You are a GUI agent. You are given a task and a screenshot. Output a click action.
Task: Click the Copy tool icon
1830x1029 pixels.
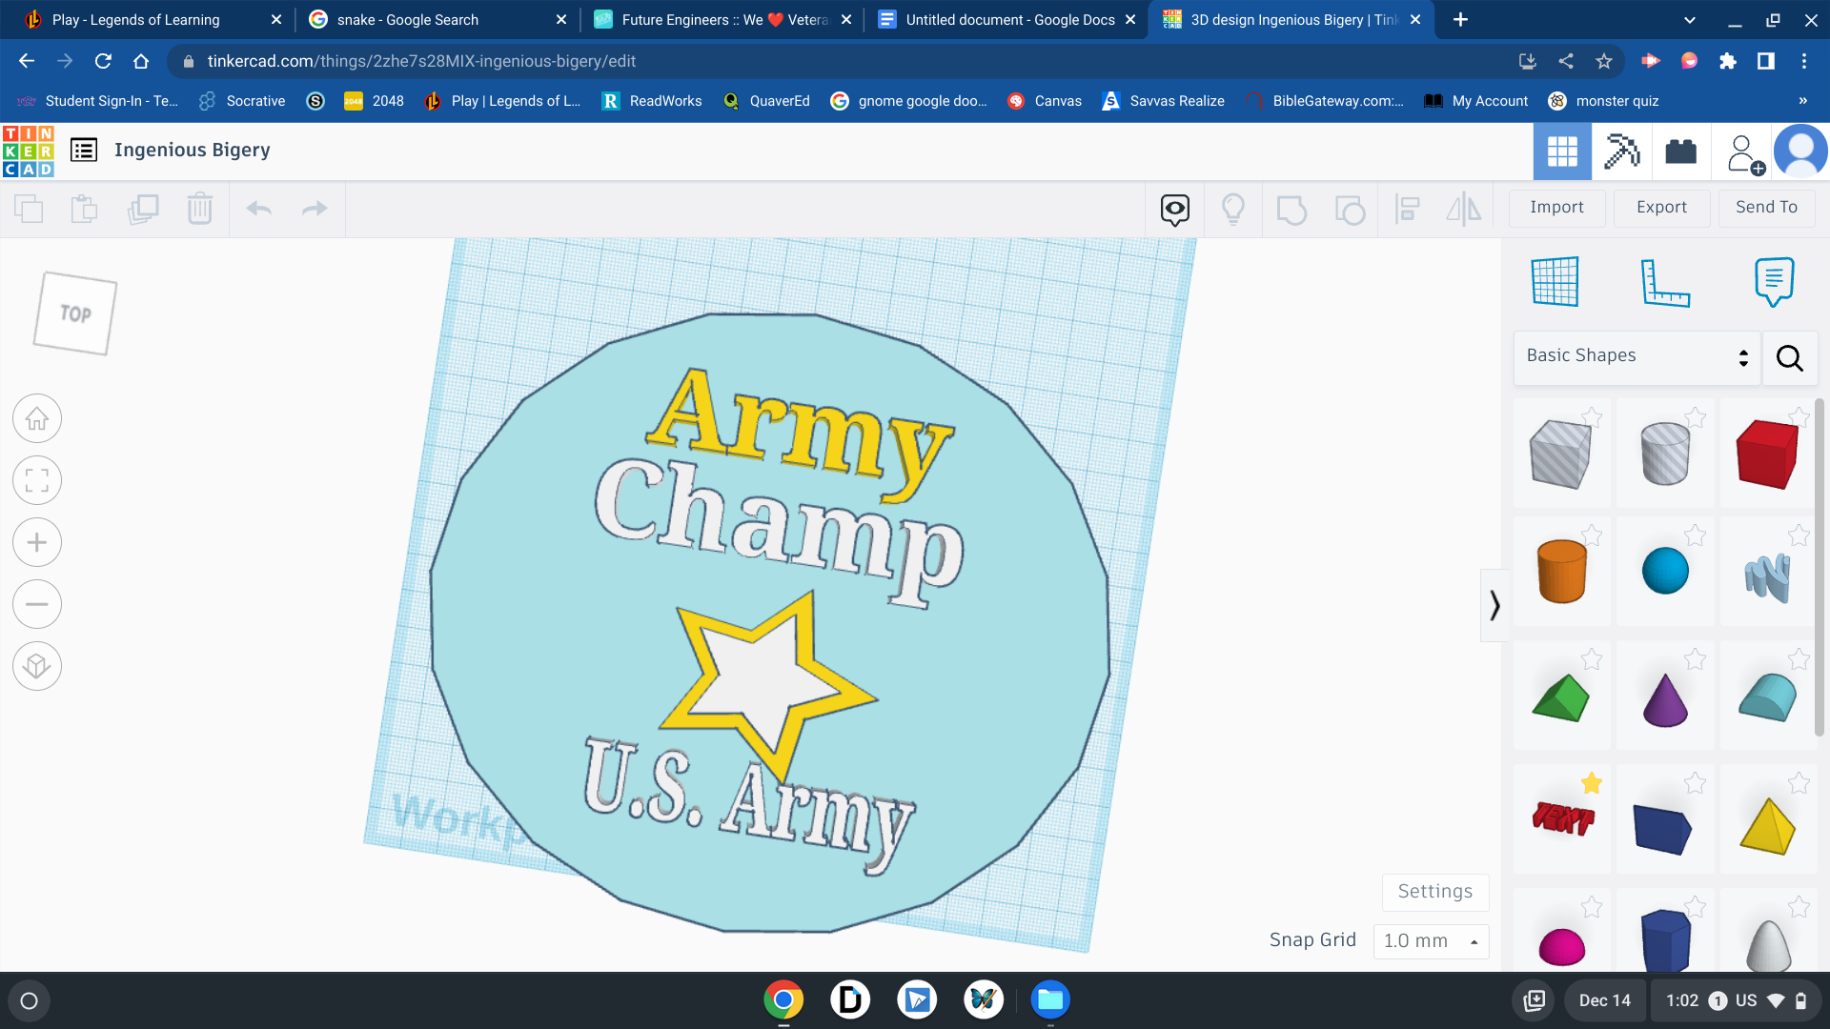pos(29,208)
